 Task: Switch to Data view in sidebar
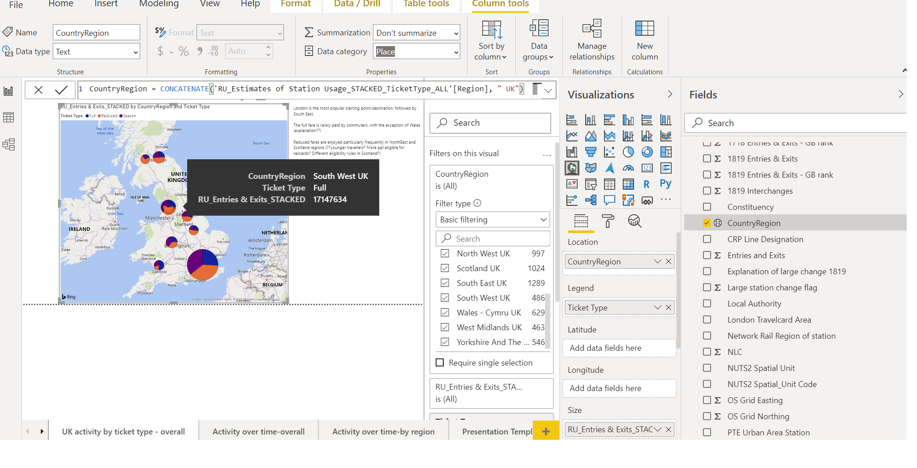click(9, 118)
